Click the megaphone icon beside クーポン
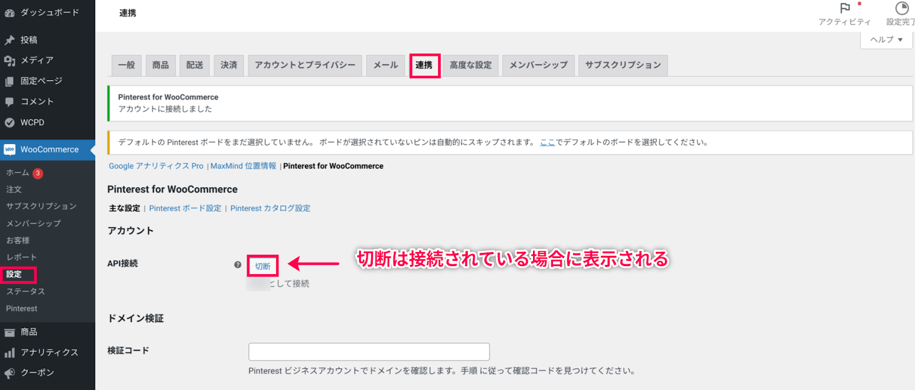This screenshot has width=915, height=390. pyautogui.click(x=9, y=373)
